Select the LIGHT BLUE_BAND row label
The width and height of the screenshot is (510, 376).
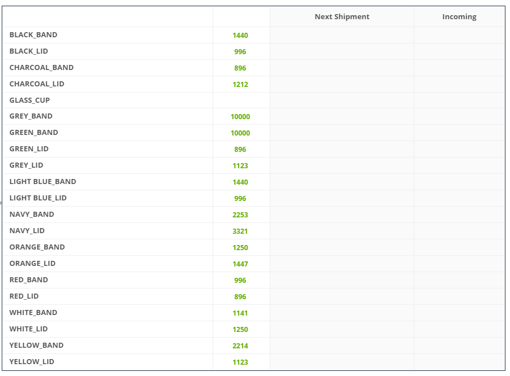pos(42,181)
